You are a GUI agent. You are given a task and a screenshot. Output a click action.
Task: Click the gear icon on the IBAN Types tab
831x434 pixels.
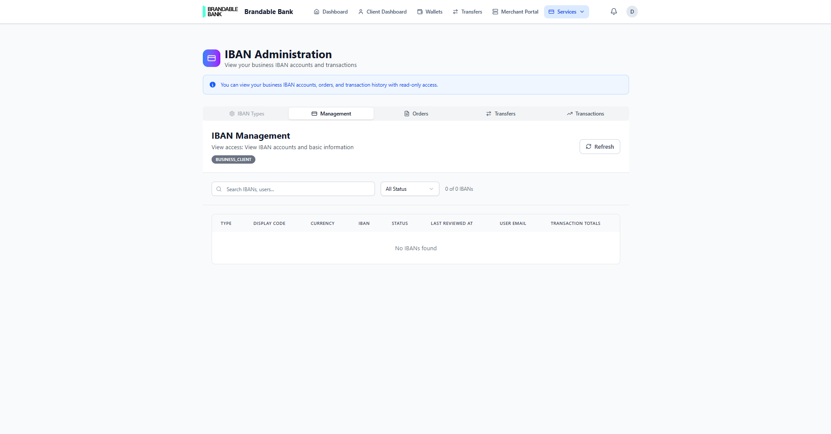click(x=231, y=113)
